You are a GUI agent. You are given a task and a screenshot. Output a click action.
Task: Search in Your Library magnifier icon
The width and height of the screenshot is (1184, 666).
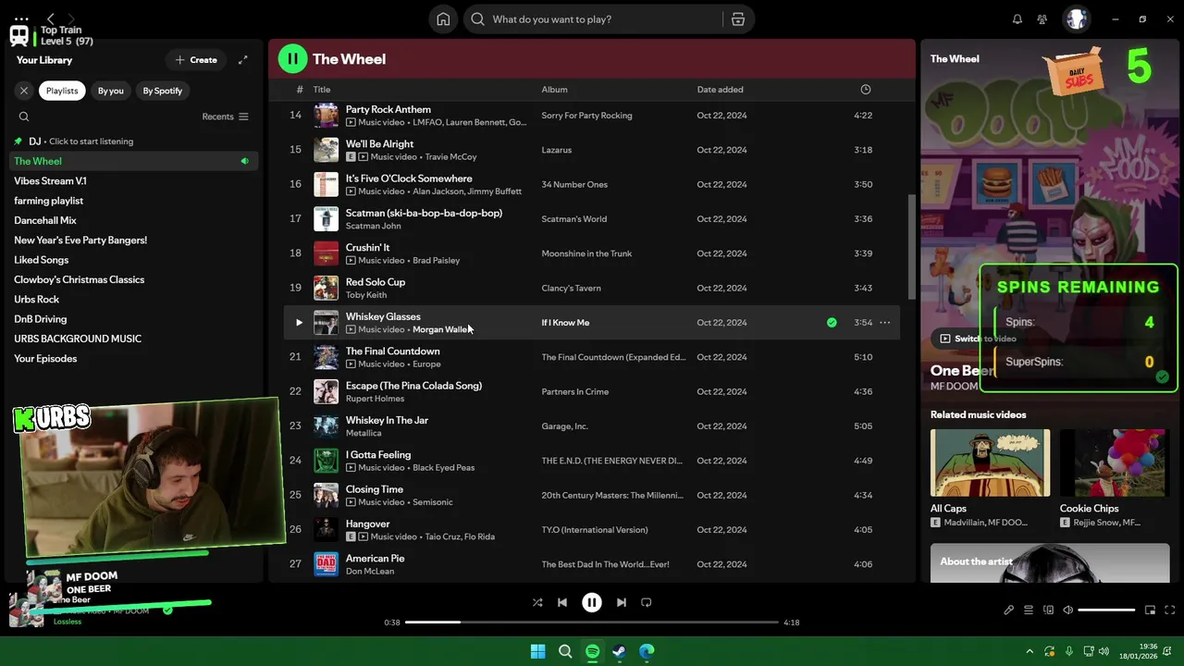(24, 117)
